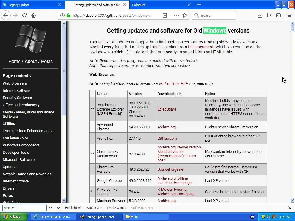Open the Downloads arrow icon

[x=260, y=15]
